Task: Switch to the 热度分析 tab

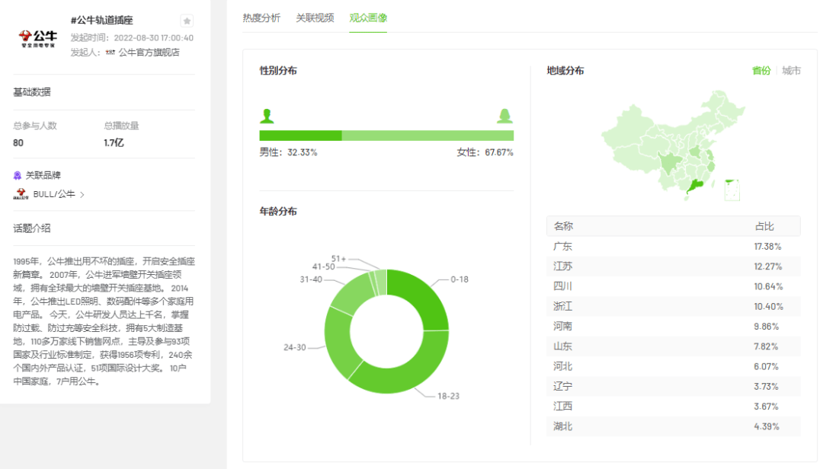Action: point(261,18)
